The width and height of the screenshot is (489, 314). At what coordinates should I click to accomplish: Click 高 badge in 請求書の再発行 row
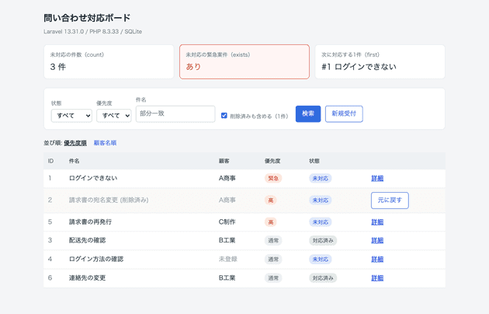271,222
